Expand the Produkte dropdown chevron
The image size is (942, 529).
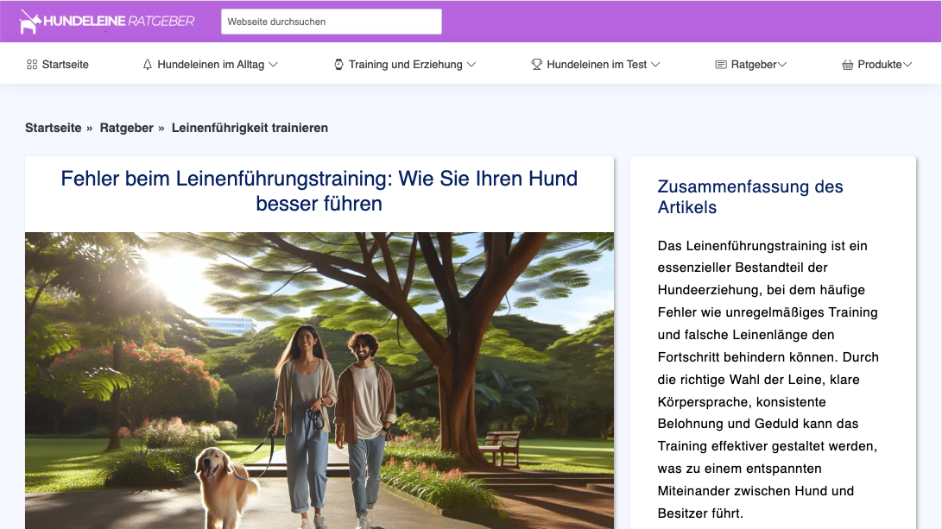[908, 64]
